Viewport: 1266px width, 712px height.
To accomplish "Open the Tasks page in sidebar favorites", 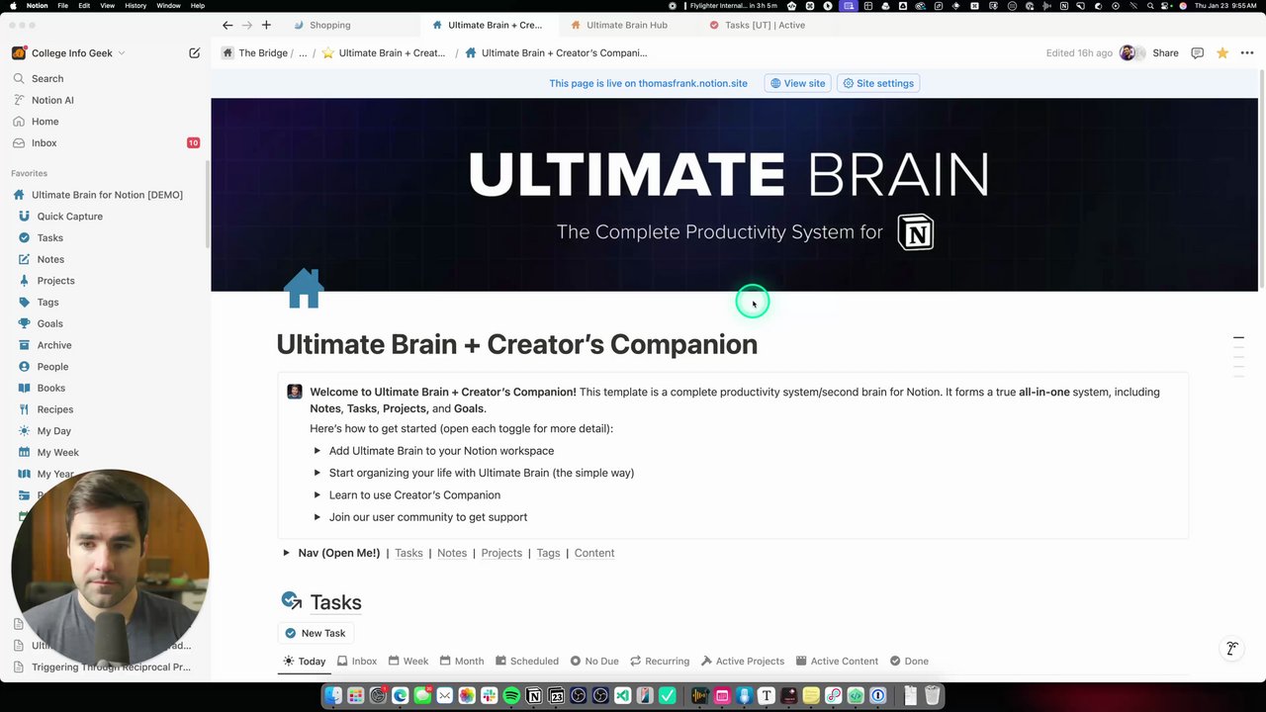I will [x=49, y=237].
